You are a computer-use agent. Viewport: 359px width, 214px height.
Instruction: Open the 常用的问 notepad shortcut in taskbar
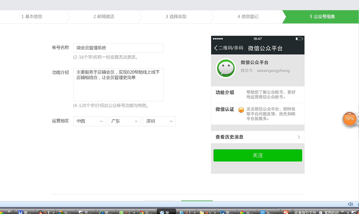tap(328, 212)
